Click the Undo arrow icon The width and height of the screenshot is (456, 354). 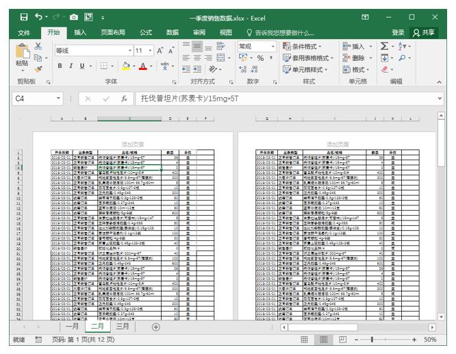click(38, 17)
